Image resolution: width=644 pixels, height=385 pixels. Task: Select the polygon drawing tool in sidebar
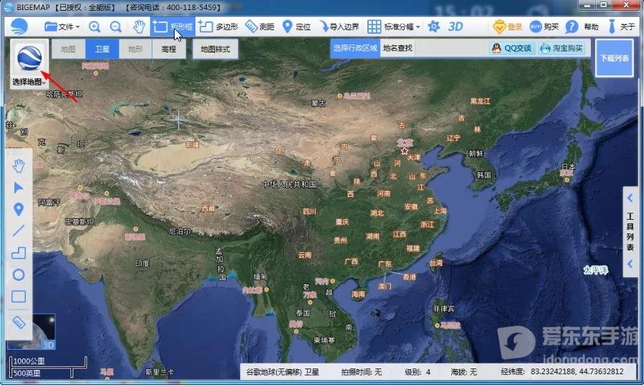[19, 253]
